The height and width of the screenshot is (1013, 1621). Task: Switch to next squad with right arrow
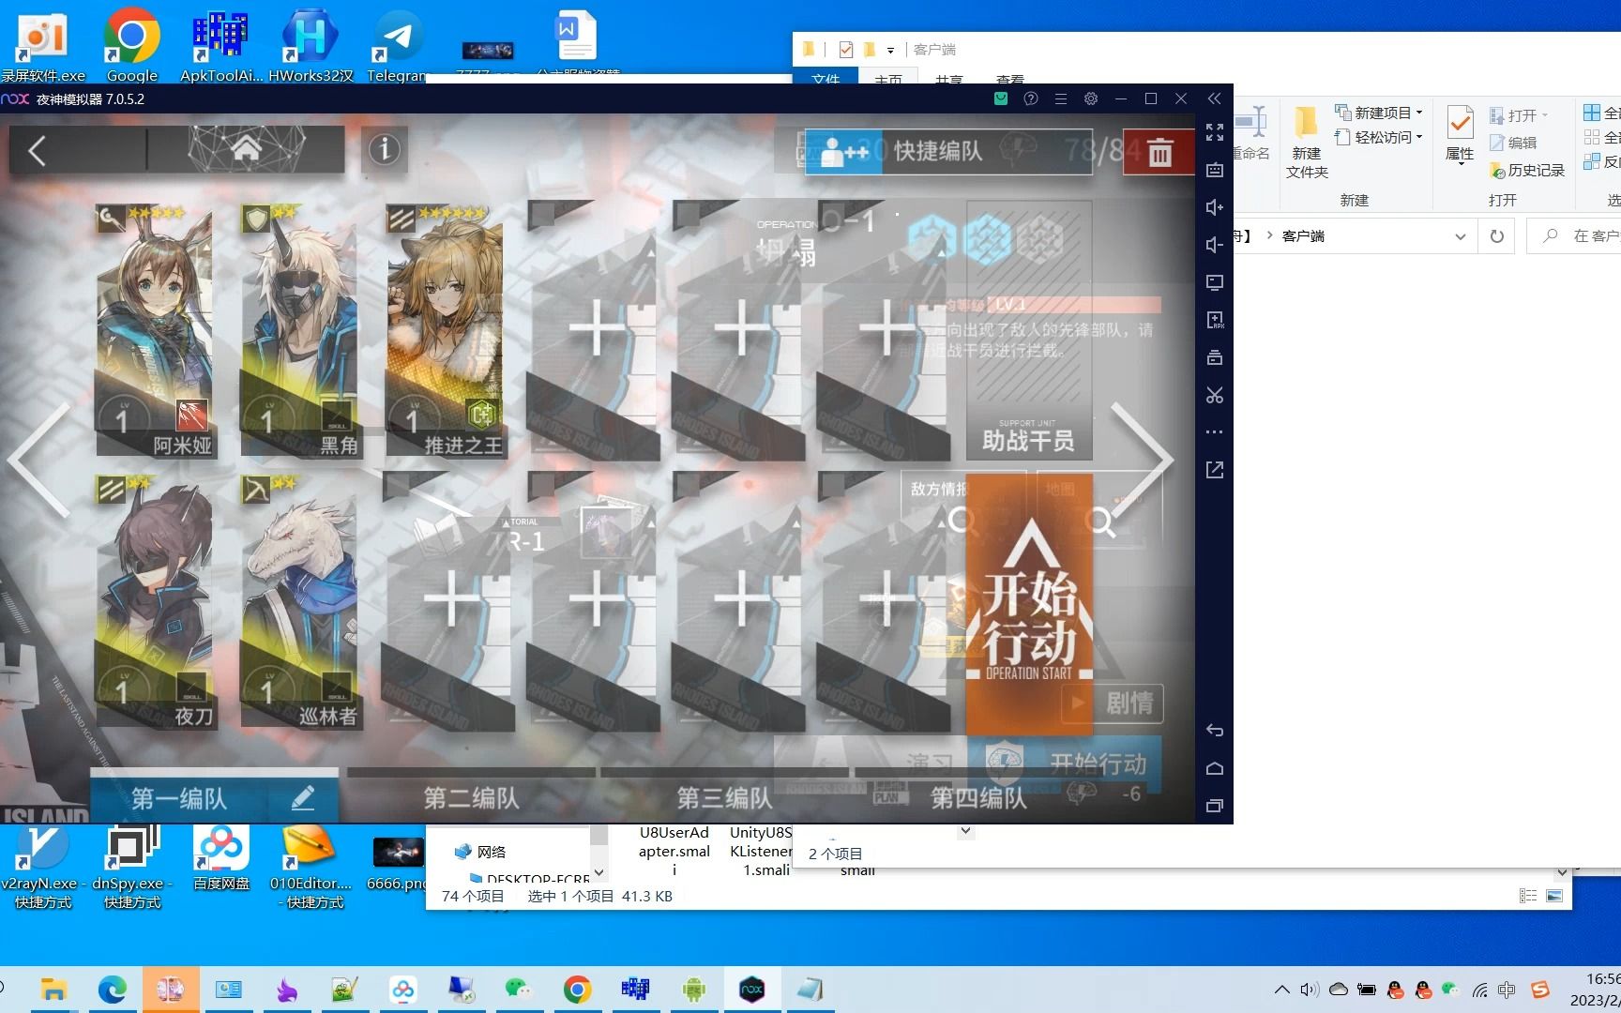coord(1142,460)
